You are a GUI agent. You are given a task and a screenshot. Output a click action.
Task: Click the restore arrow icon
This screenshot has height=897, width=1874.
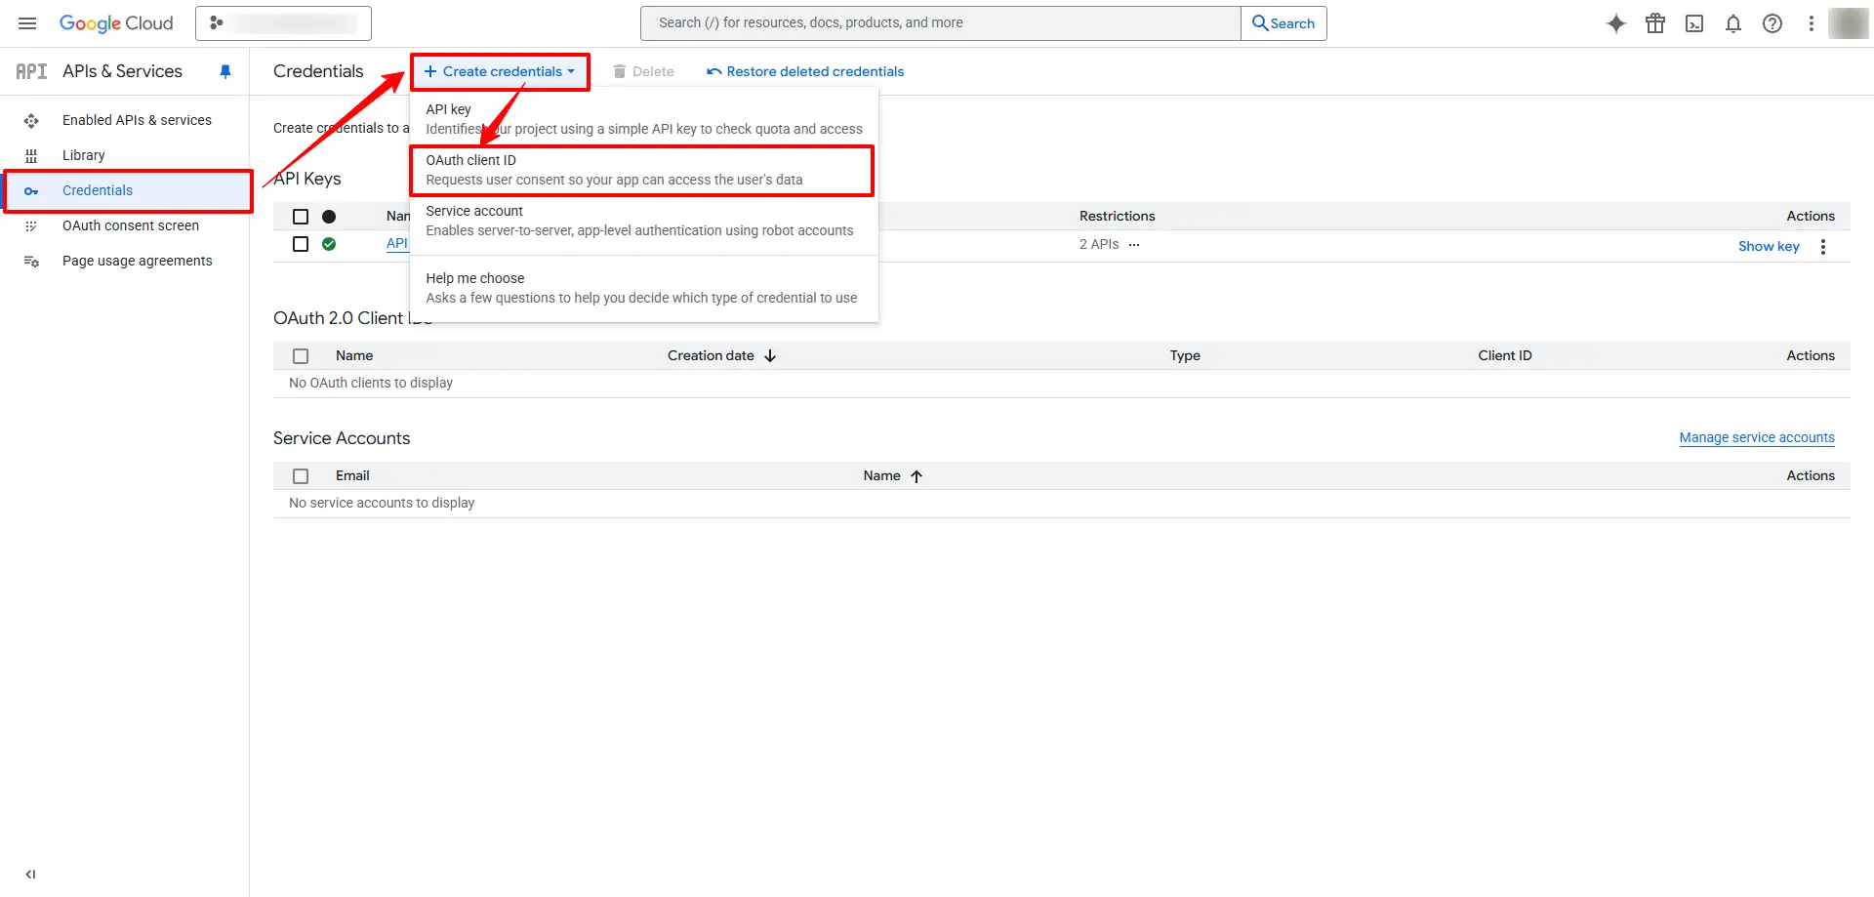[x=714, y=71]
